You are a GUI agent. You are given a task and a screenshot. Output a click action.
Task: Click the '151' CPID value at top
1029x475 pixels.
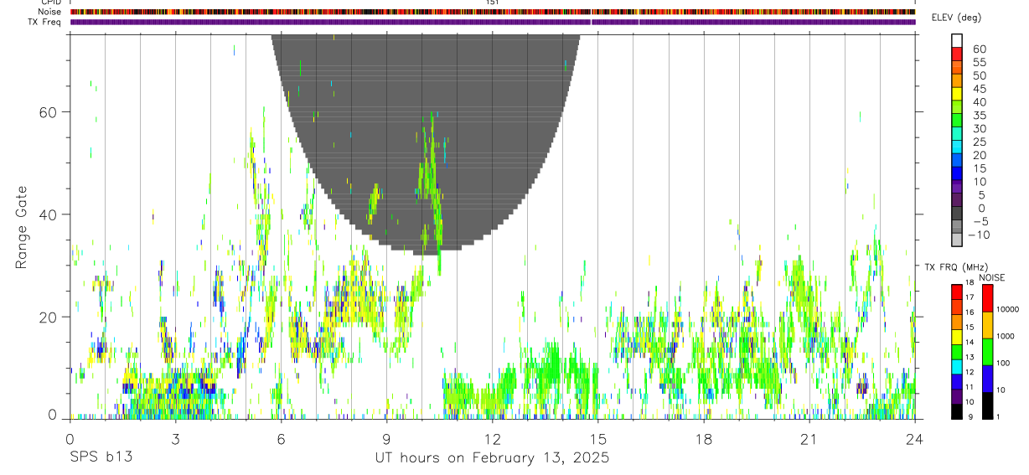[493, 3]
